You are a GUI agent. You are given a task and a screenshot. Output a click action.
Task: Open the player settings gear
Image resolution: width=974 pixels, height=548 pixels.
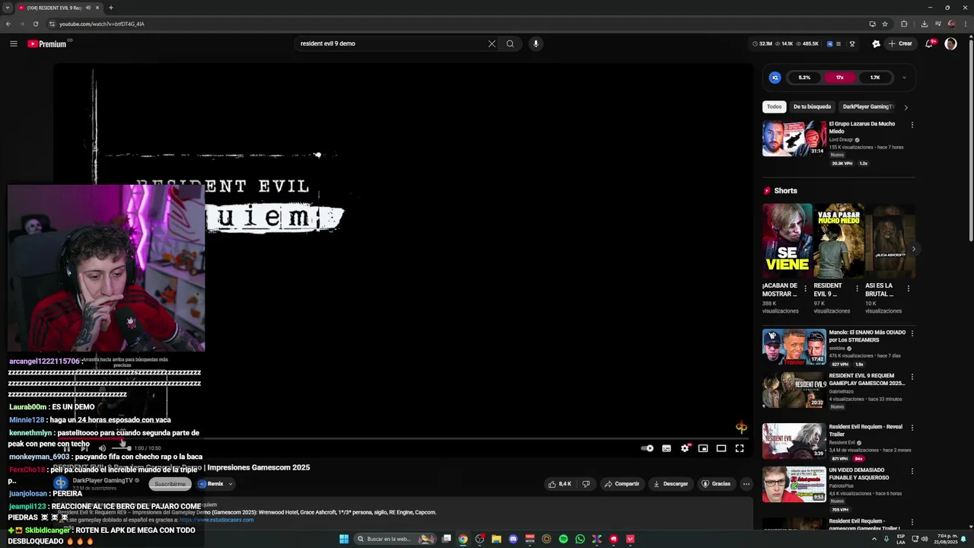685,448
